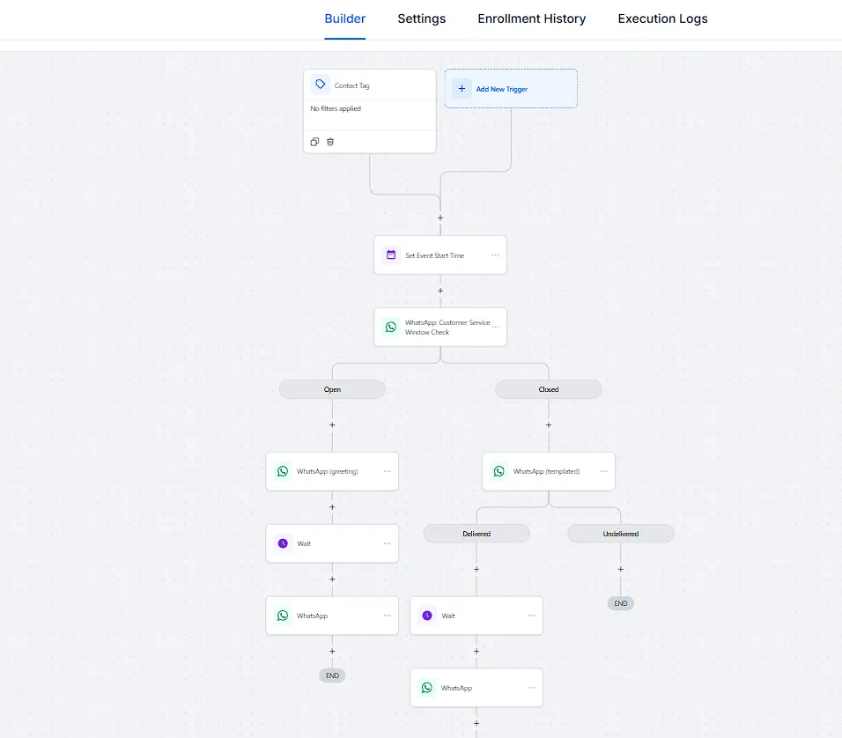Click the END node under Undelivered

point(621,603)
